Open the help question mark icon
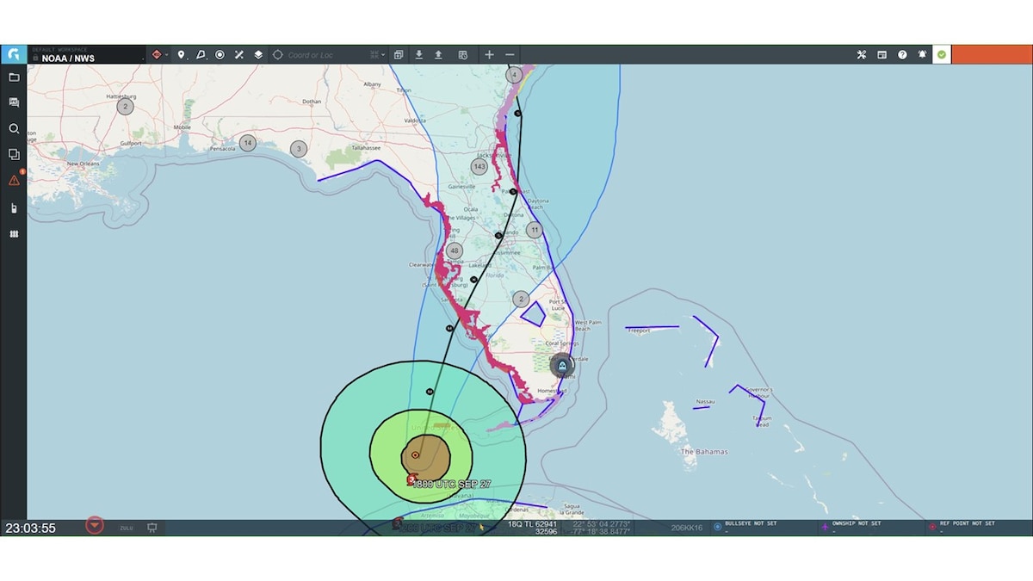 [x=902, y=54]
